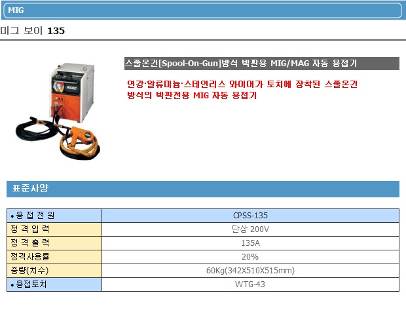Viewport: 406px width, 314px height.
Task: Click the dark Spool-On-Gun heading banner
Action: 261,64
